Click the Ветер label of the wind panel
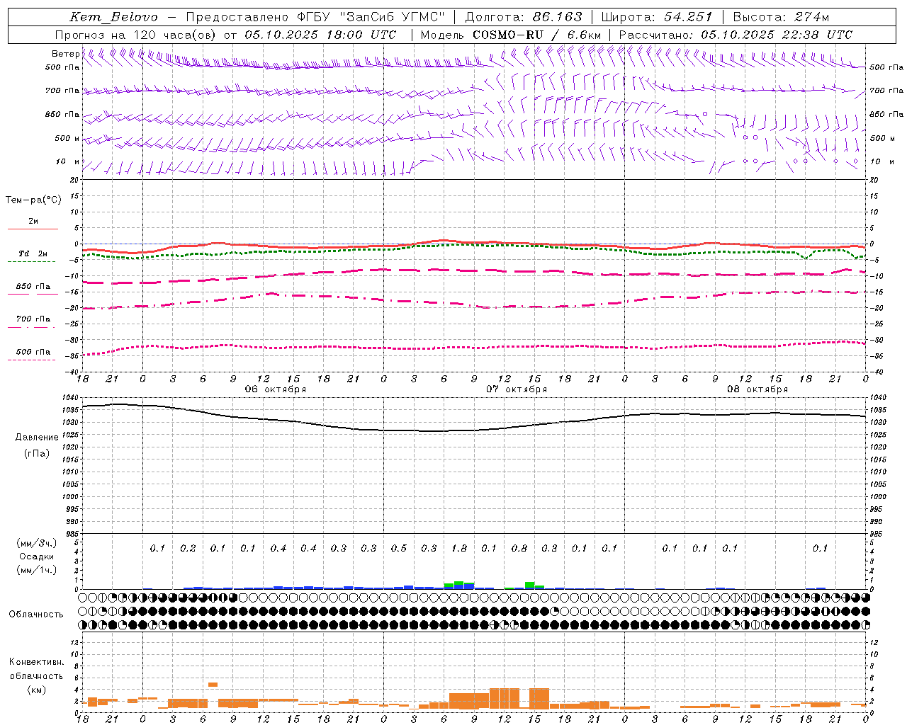The width and height of the screenshot is (907, 725). tap(65, 54)
